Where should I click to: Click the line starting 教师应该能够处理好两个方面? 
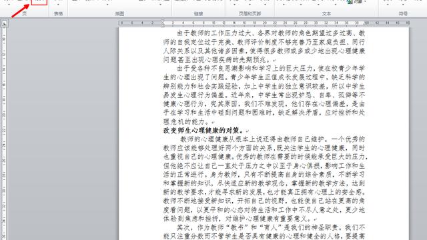coord(264,148)
